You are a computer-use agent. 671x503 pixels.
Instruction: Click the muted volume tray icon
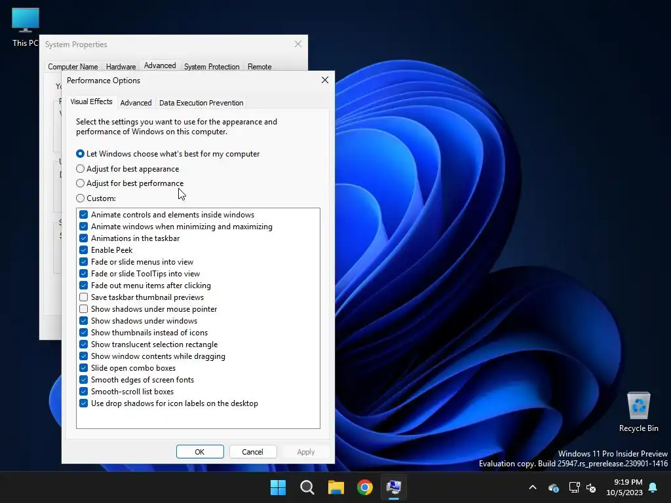point(591,487)
